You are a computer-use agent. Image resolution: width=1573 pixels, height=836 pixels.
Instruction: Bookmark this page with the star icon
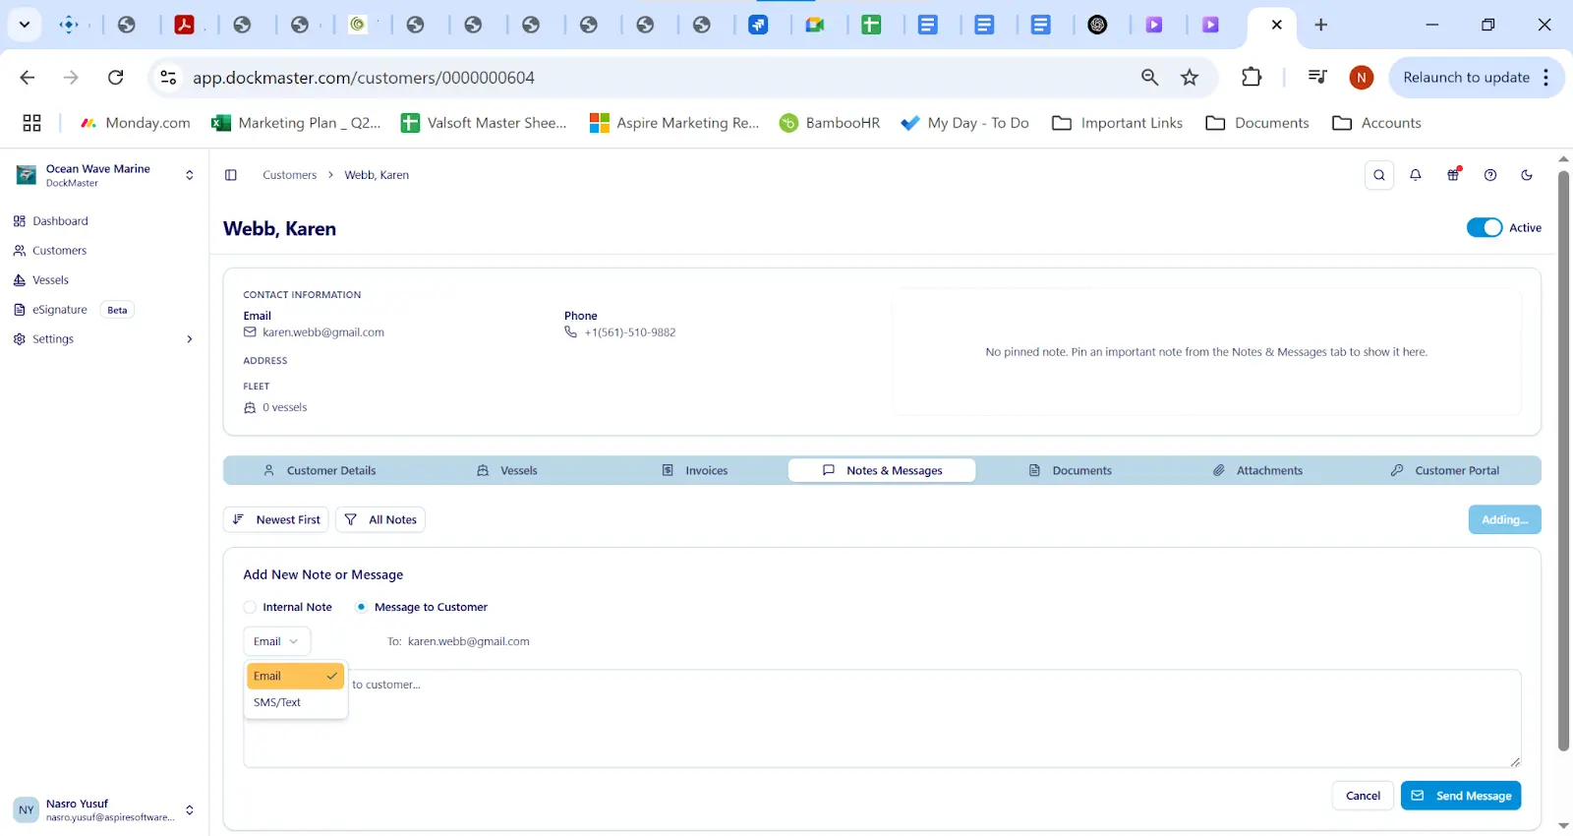(x=1190, y=78)
